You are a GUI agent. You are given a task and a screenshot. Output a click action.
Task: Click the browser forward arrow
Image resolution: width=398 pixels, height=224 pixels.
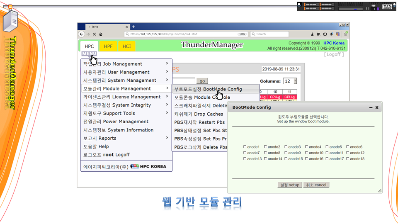click(88, 34)
